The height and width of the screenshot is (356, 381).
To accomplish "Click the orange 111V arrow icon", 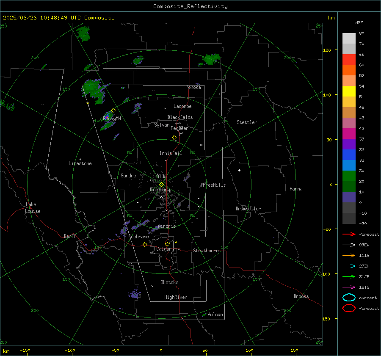I will click(x=349, y=255).
